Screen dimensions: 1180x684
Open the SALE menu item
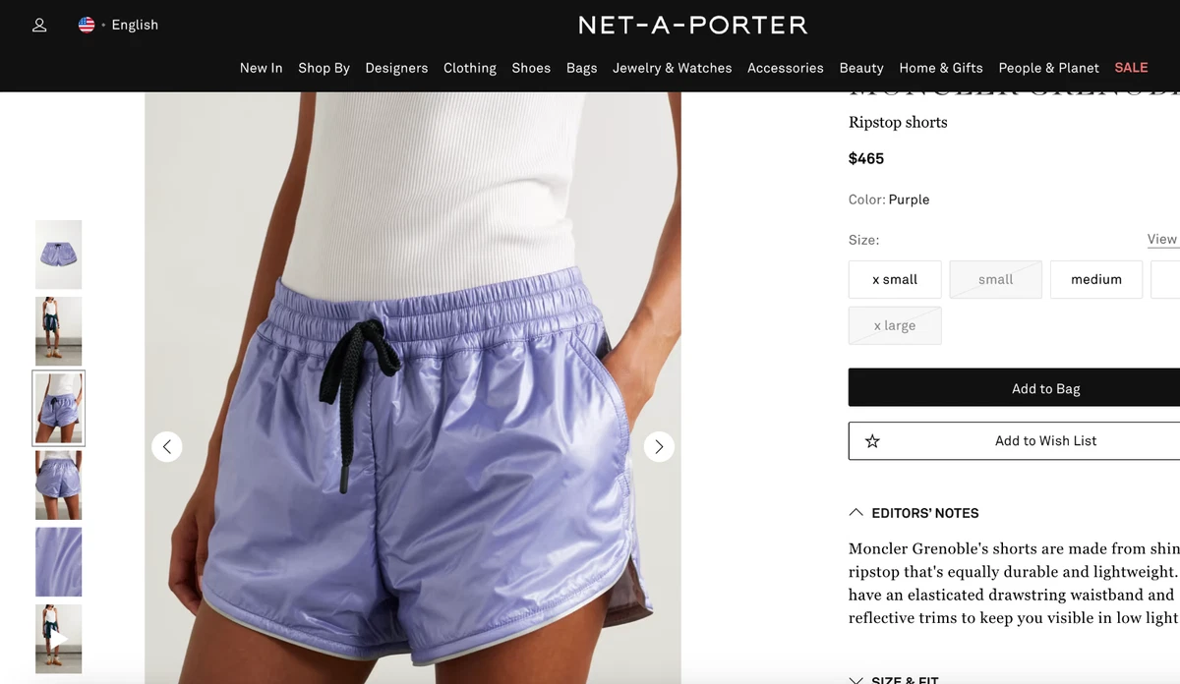pyautogui.click(x=1131, y=68)
